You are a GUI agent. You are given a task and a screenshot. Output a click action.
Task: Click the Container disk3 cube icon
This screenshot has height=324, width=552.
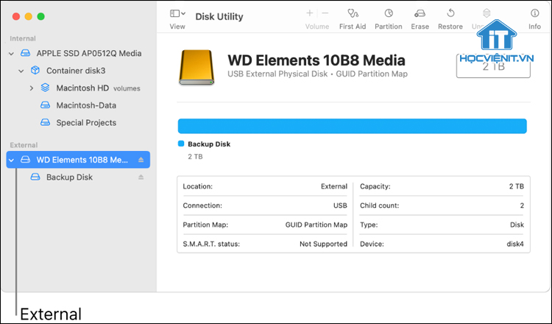click(x=35, y=71)
